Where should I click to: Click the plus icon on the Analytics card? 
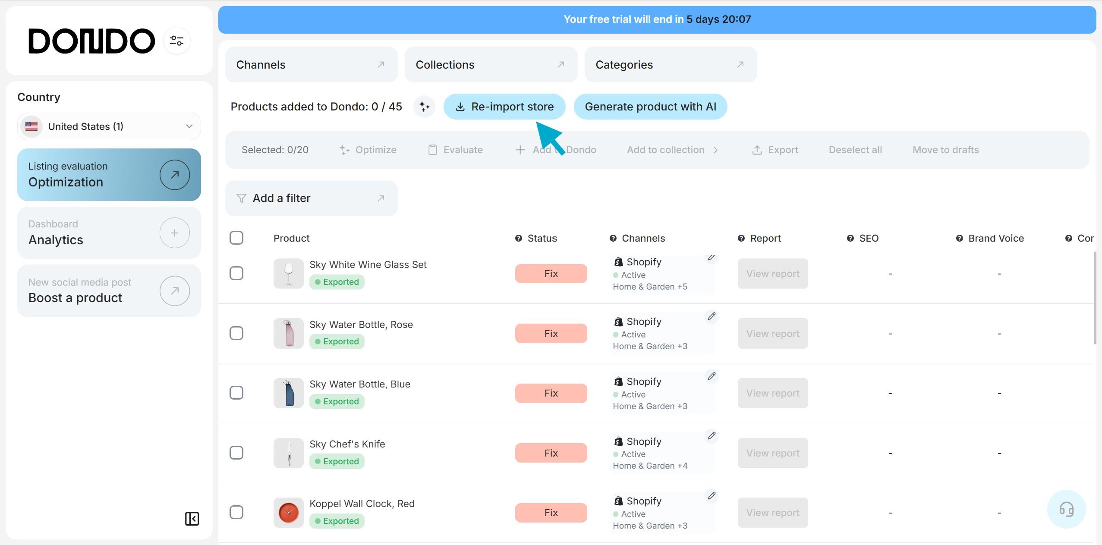click(x=174, y=233)
